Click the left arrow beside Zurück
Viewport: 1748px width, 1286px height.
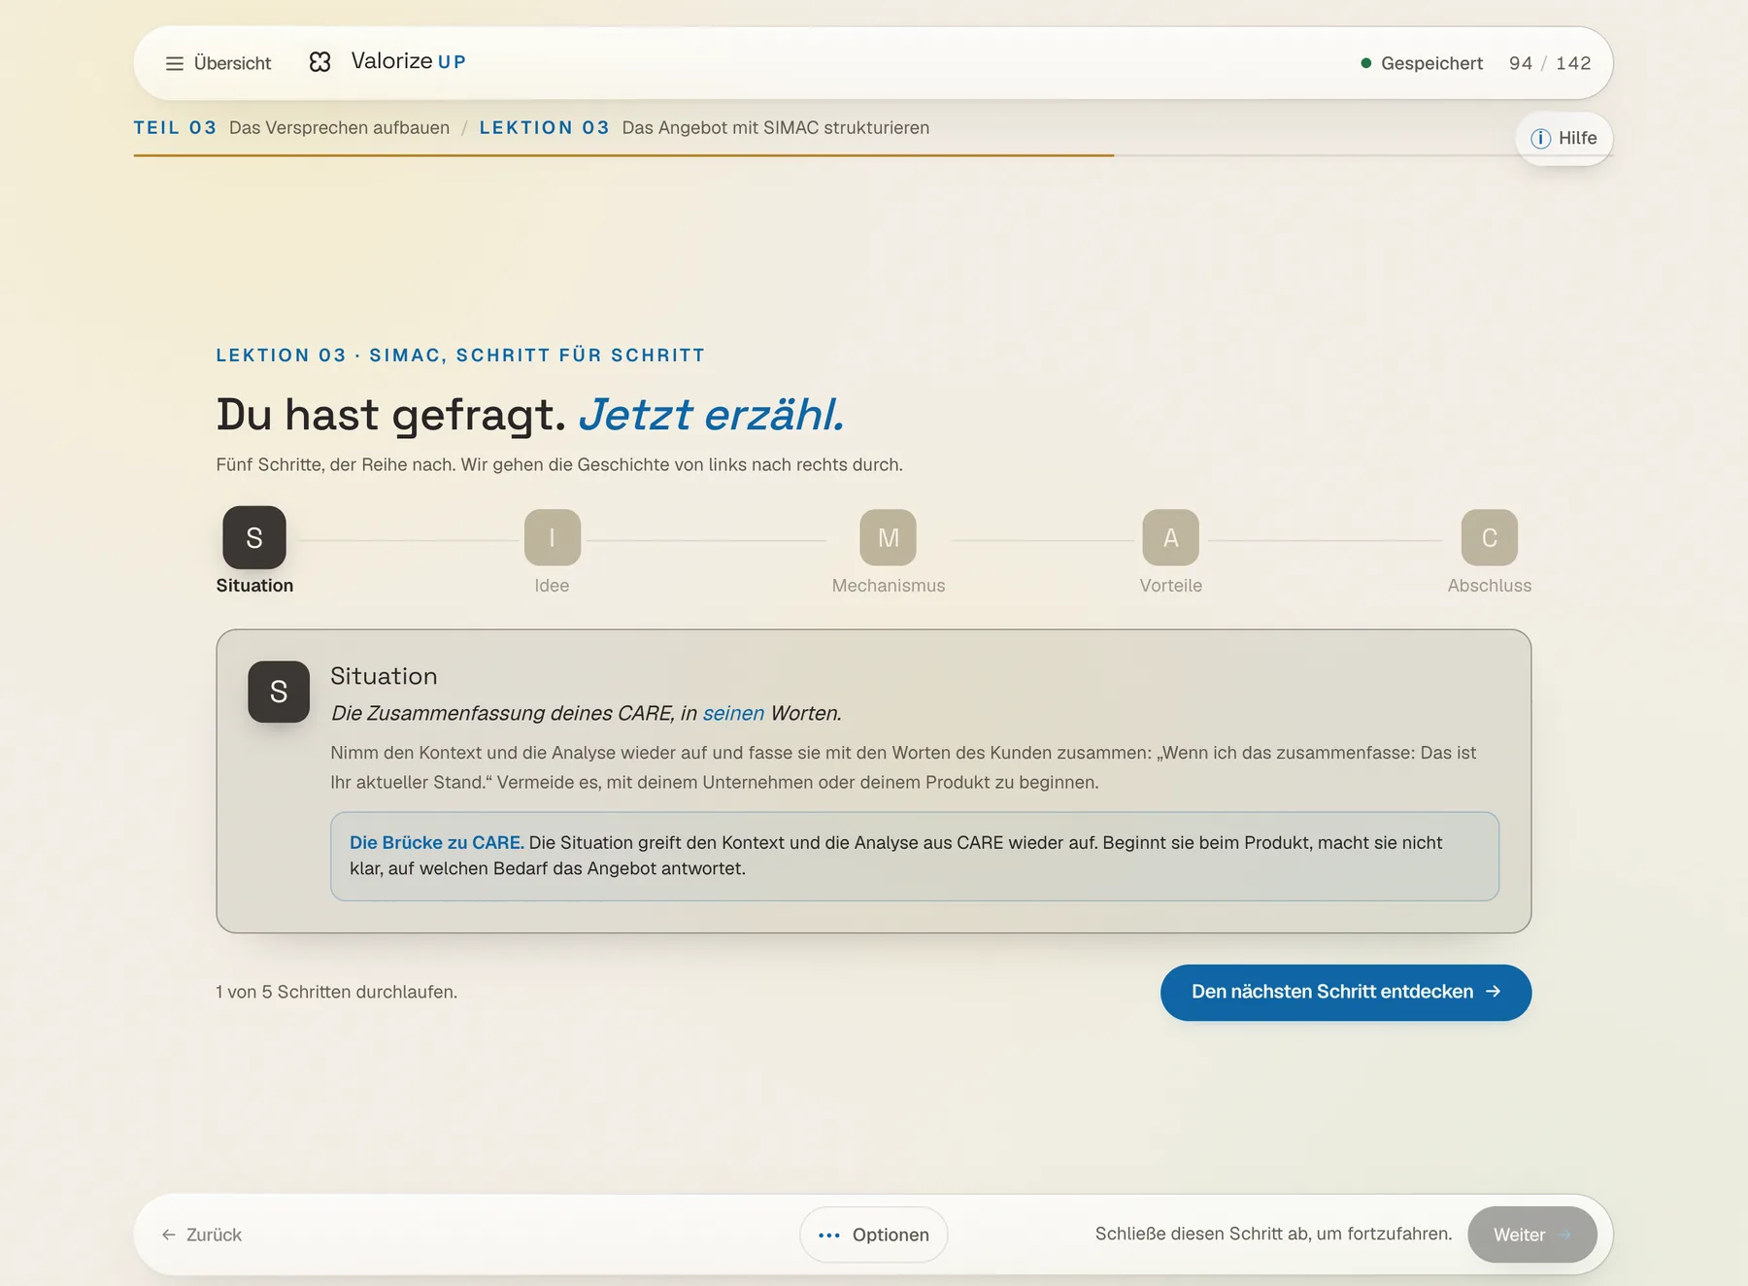click(169, 1235)
